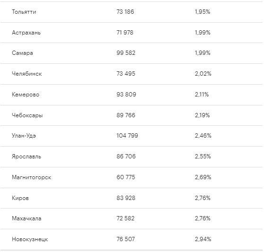The image size is (264, 252).
Task: Click the percentage 2,55% for Ярославль
Action: pyautogui.click(x=202, y=156)
